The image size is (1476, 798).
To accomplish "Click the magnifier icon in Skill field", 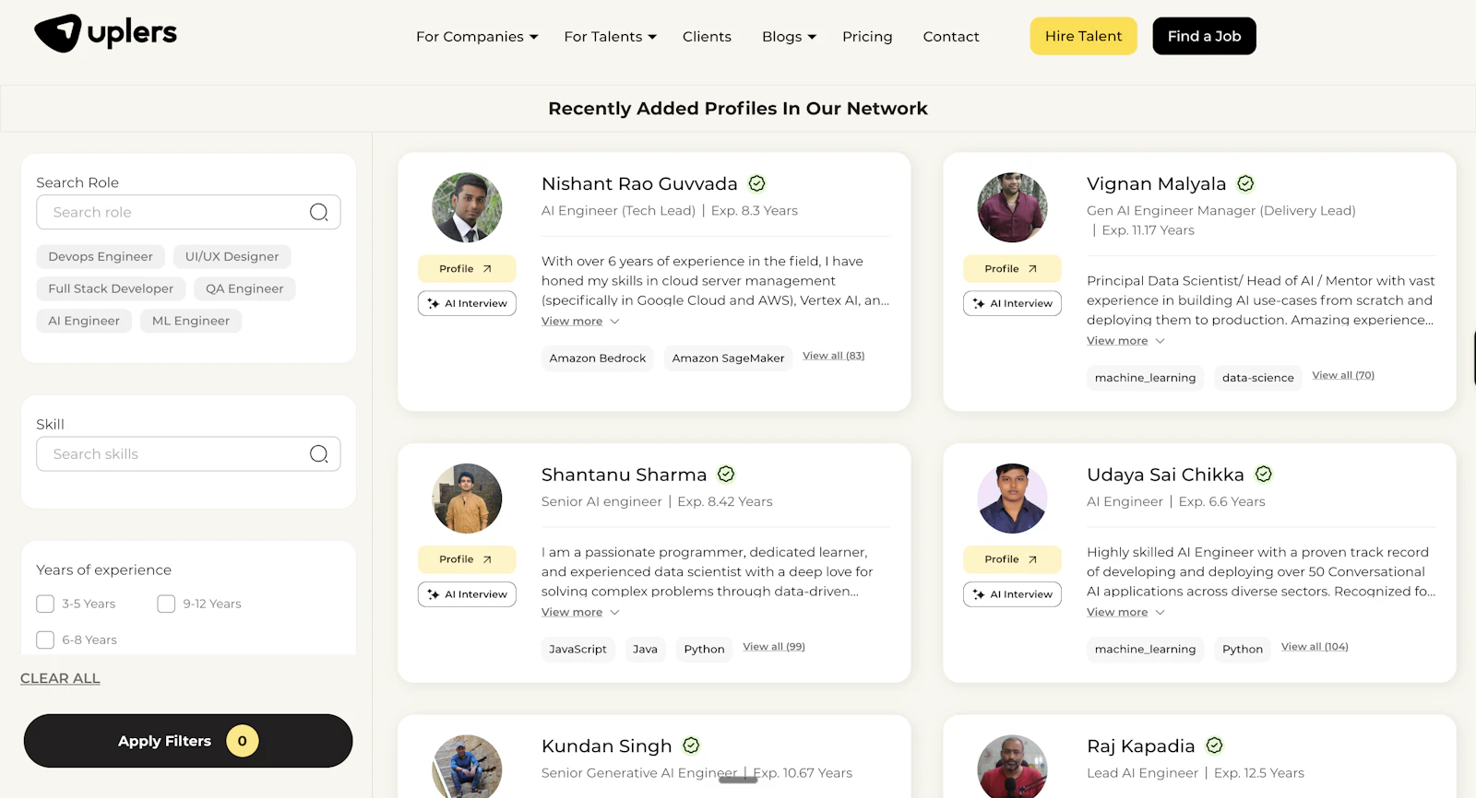I will coord(319,454).
